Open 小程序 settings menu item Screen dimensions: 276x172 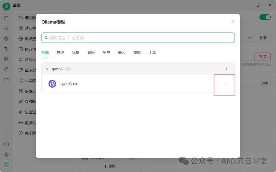click(x=27, y=81)
